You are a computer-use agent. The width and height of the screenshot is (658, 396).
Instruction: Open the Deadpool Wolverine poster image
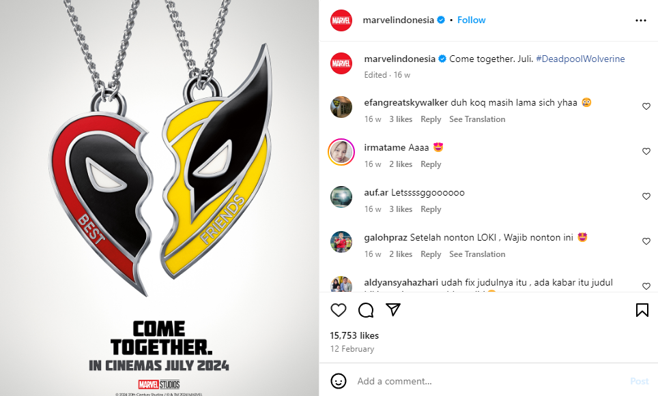click(x=160, y=198)
